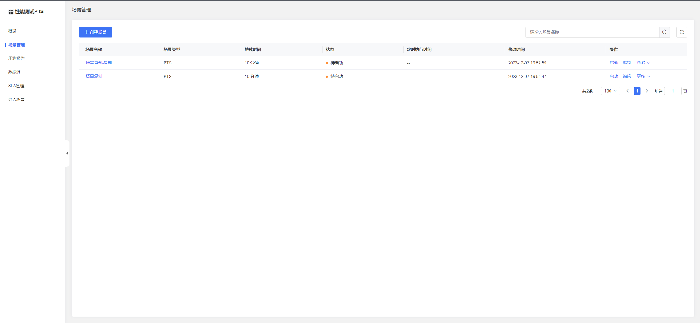The image size is (700, 323).
Task: Open the page size dropdown showing 100
Action: 610,91
